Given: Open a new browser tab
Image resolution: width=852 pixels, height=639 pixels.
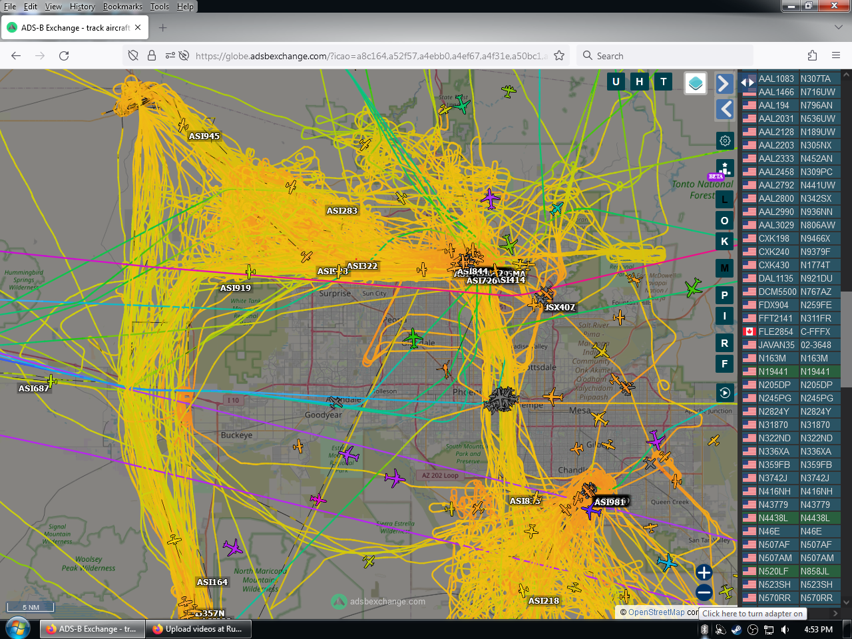Looking at the screenshot, I should pos(162,28).
